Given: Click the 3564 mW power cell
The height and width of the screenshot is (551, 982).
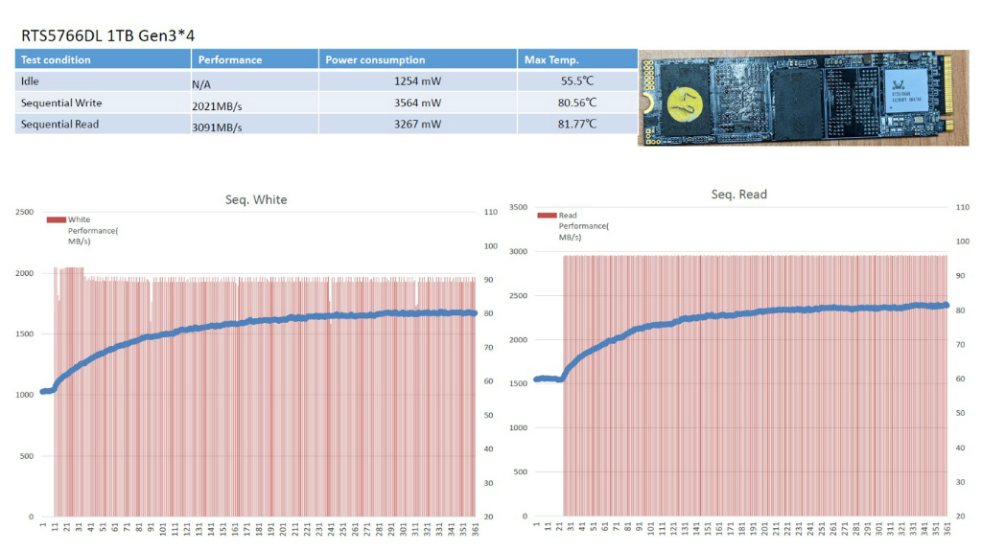Looking at the screenshot, I should (x=418, y=103).
